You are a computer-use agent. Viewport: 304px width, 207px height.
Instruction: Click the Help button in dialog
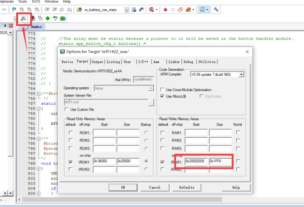(236, 187)
